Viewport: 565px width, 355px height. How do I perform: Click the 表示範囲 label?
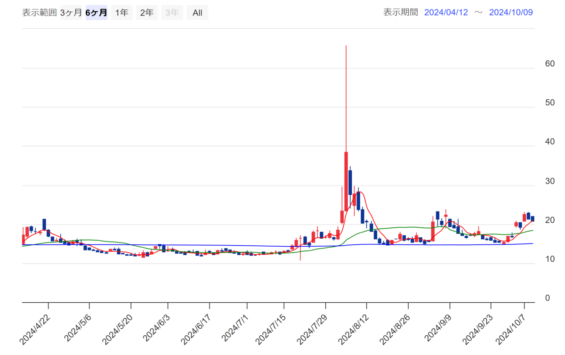(39, 13)
